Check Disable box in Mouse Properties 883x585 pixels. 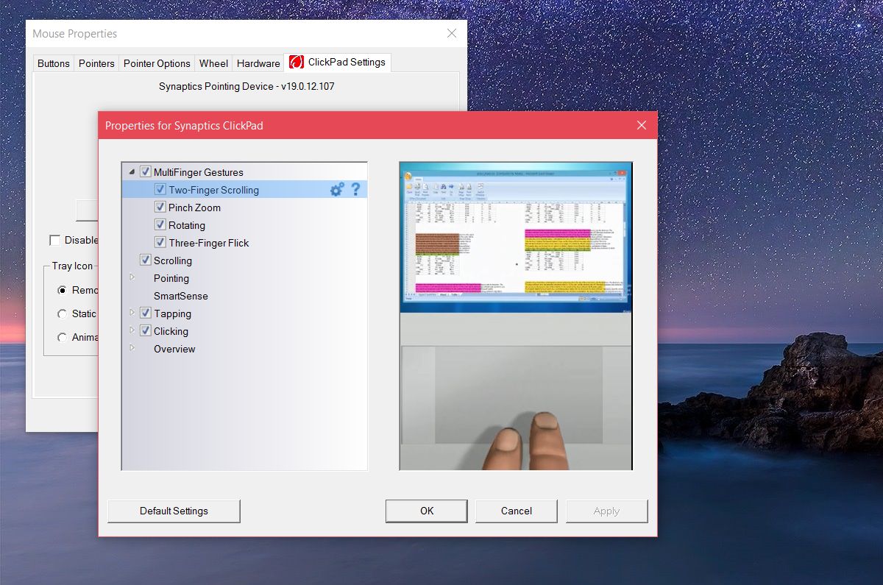tap(54, 240)
